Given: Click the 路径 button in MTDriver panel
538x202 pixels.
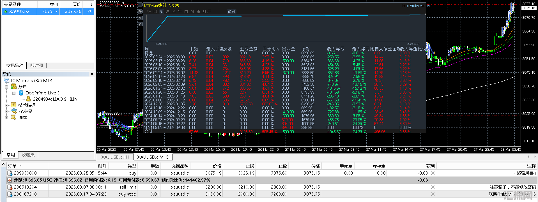Looking at the screenshot, I should coord(231,11).
